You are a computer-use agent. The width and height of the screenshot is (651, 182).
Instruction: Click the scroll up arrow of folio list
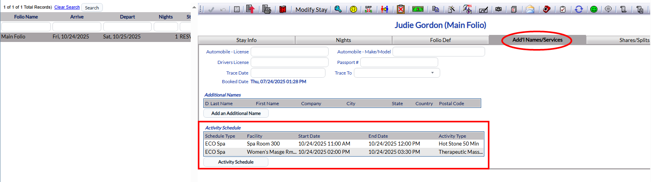click(194, 7)
